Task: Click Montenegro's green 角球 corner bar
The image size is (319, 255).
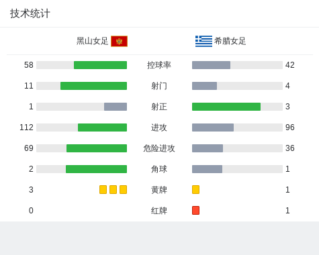Action: point(96,169)
